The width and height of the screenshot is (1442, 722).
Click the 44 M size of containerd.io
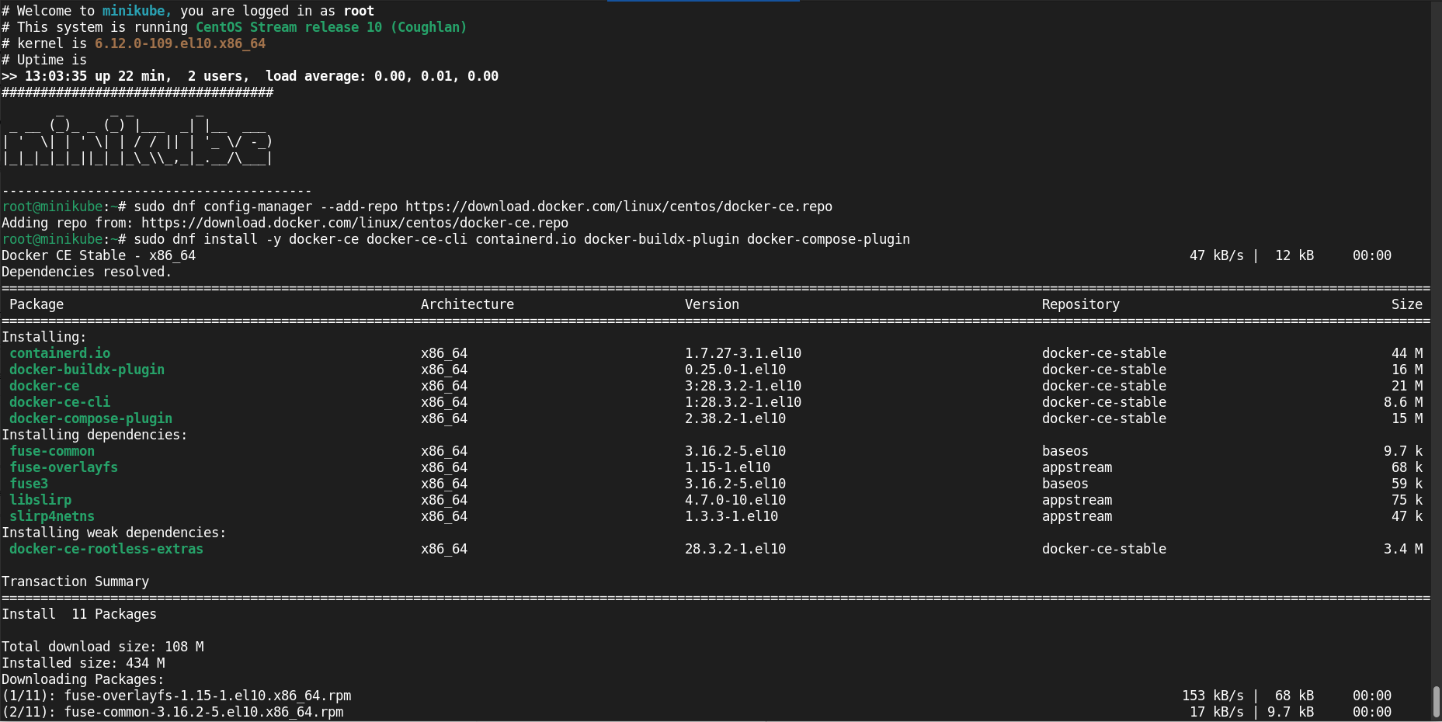tap(1407, 353)
